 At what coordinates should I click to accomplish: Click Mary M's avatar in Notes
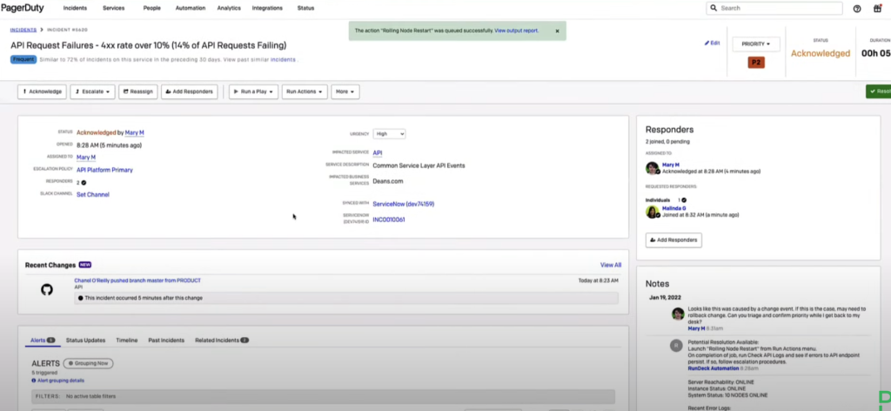[x=677, y=313]
